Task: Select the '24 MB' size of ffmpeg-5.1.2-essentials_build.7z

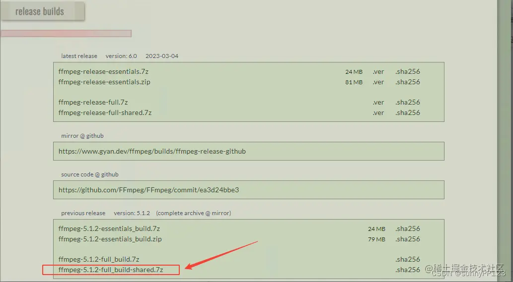Action: 376,229
